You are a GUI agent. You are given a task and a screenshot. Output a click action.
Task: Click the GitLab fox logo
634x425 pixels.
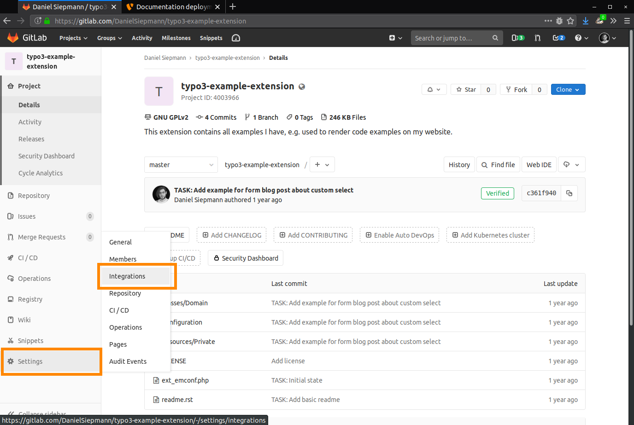point(13,38)
